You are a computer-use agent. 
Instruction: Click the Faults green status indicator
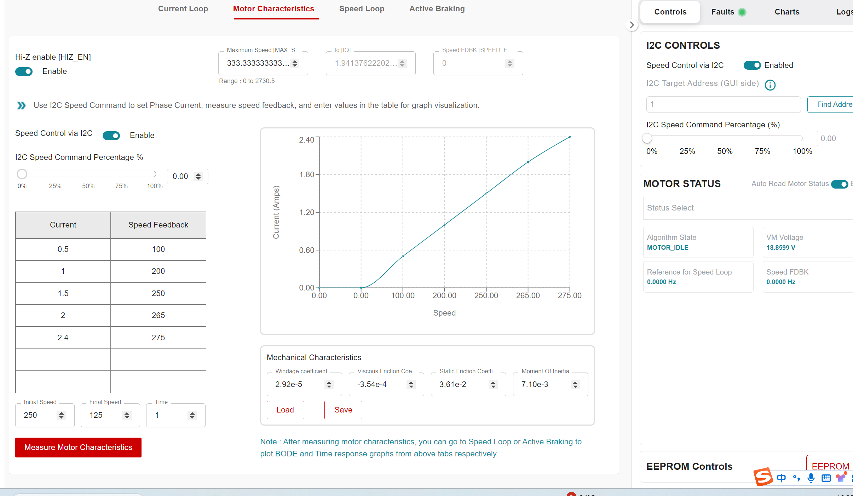pos(742,12)
